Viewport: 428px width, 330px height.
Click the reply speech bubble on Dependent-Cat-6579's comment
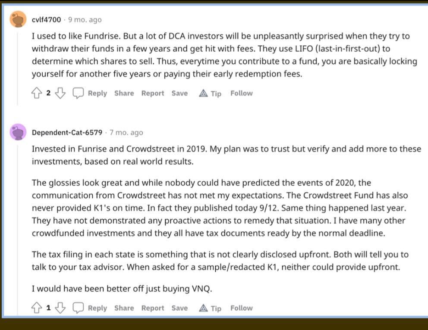[x=78, y=308]
